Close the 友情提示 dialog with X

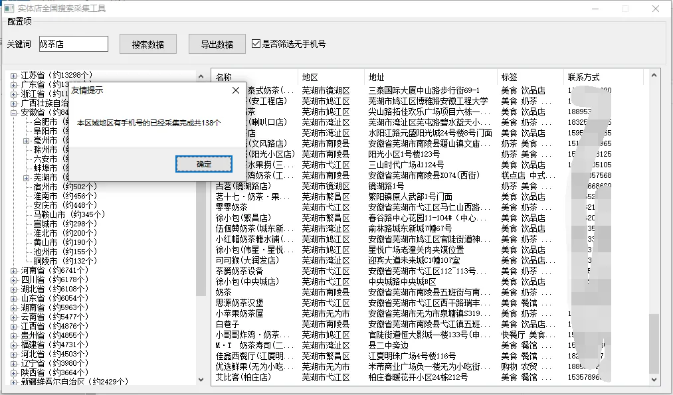click(x=236, y=90)
